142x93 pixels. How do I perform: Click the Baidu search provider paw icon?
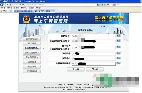click(114, 5)
